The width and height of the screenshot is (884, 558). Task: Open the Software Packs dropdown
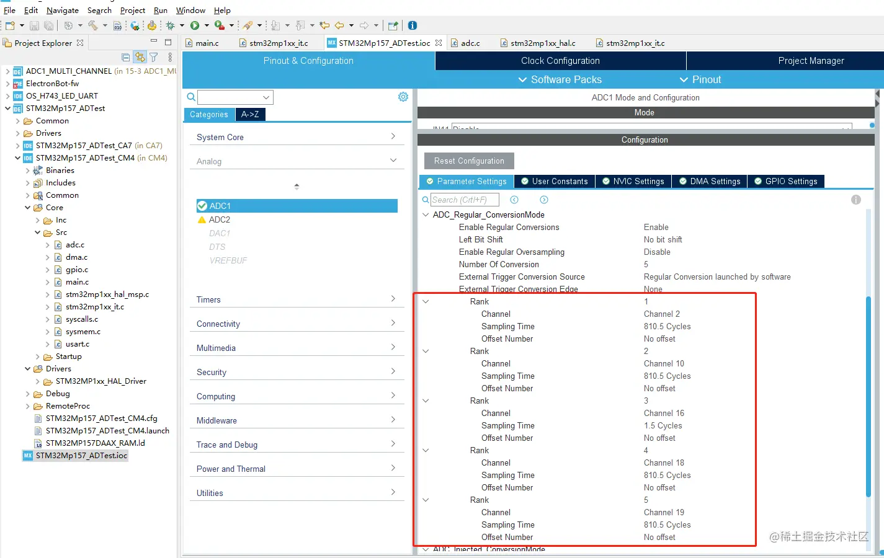560,79
